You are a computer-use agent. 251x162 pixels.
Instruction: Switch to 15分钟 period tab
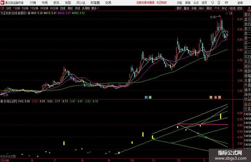point(34,8)
